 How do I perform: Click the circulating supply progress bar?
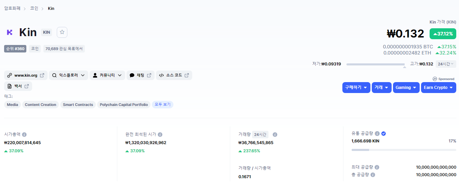404,150
